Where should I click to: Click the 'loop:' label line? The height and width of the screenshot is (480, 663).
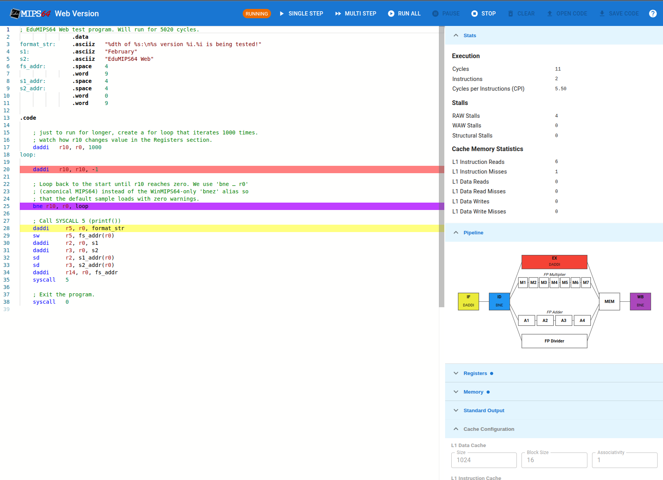(28, 155)
